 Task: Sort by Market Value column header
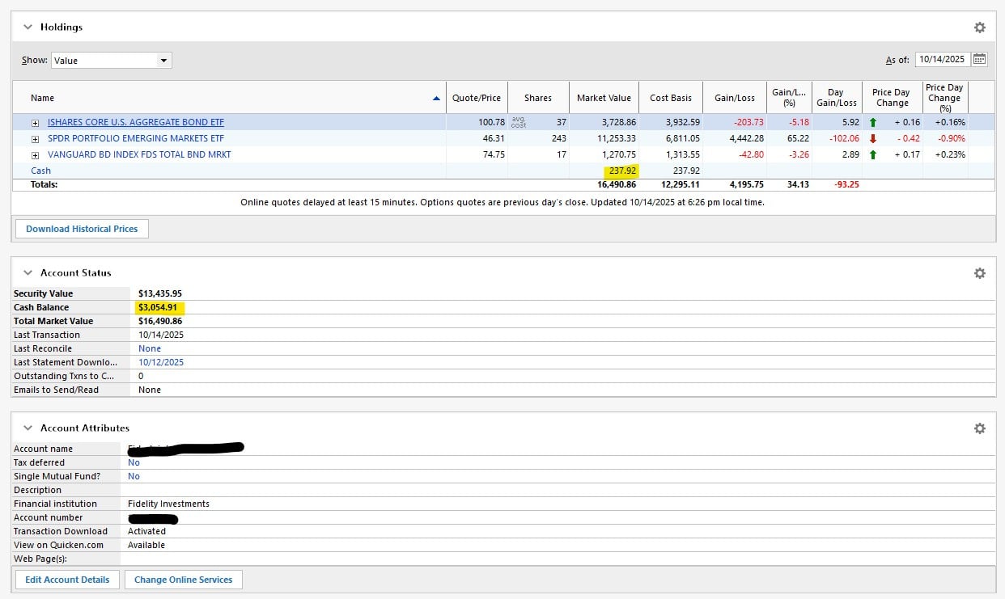point(604,98)
